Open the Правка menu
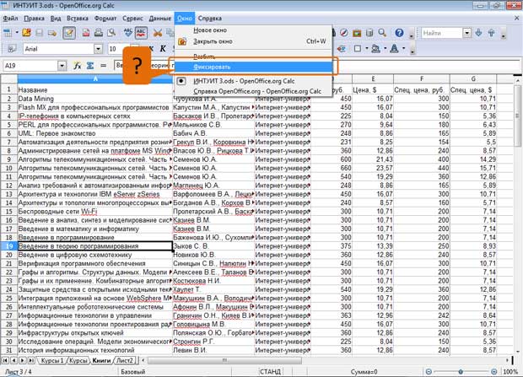Viewport: 523px width, 377px height. (x=35, y=19)
